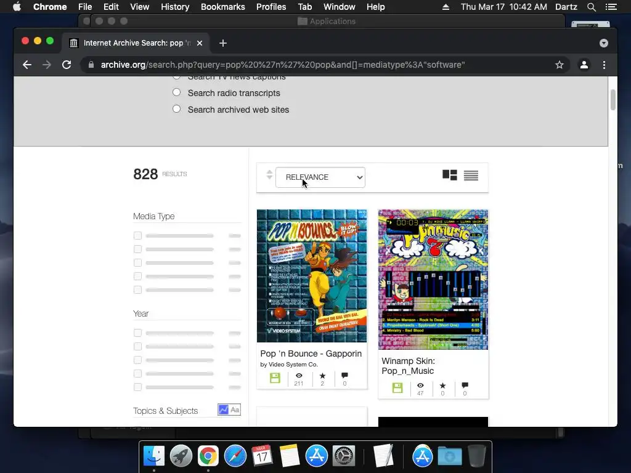Check last Media Type filter checkbox
631x473 pixels.
[x=137, y=289]
